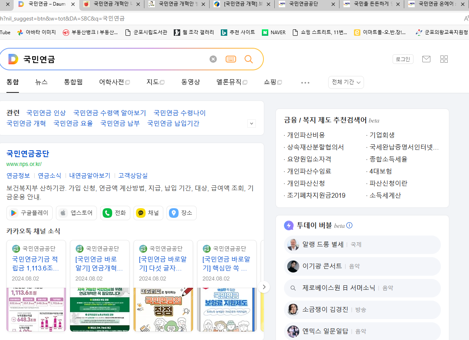
Task: Open 아바타 이미지 bookmark
Action: point(36,32)
